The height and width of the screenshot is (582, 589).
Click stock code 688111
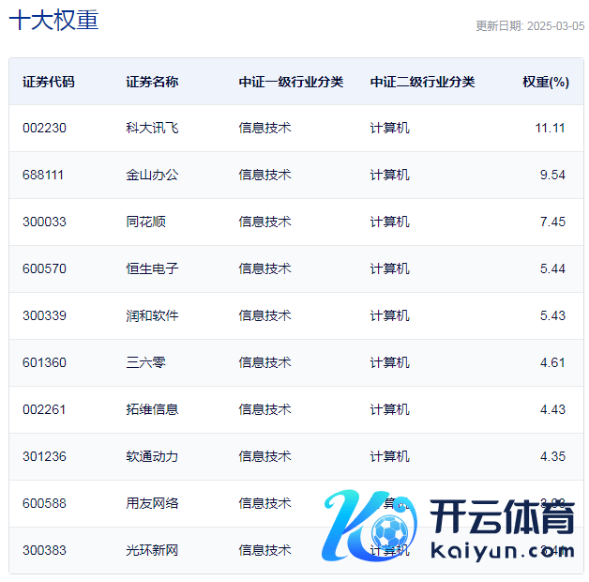tap(44, 175)
